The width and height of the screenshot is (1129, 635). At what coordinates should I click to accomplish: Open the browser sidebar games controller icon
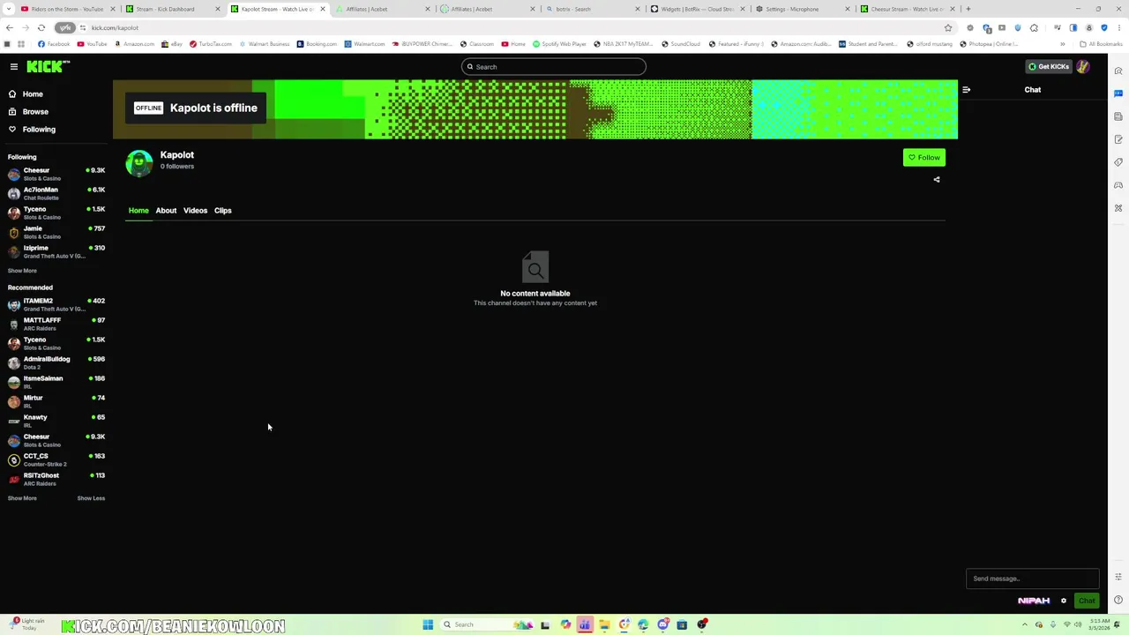[x=1118, y=185]
